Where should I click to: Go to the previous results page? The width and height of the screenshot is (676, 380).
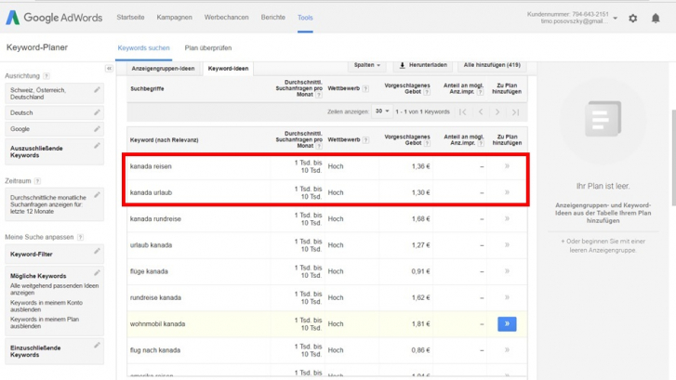point(481,112)
